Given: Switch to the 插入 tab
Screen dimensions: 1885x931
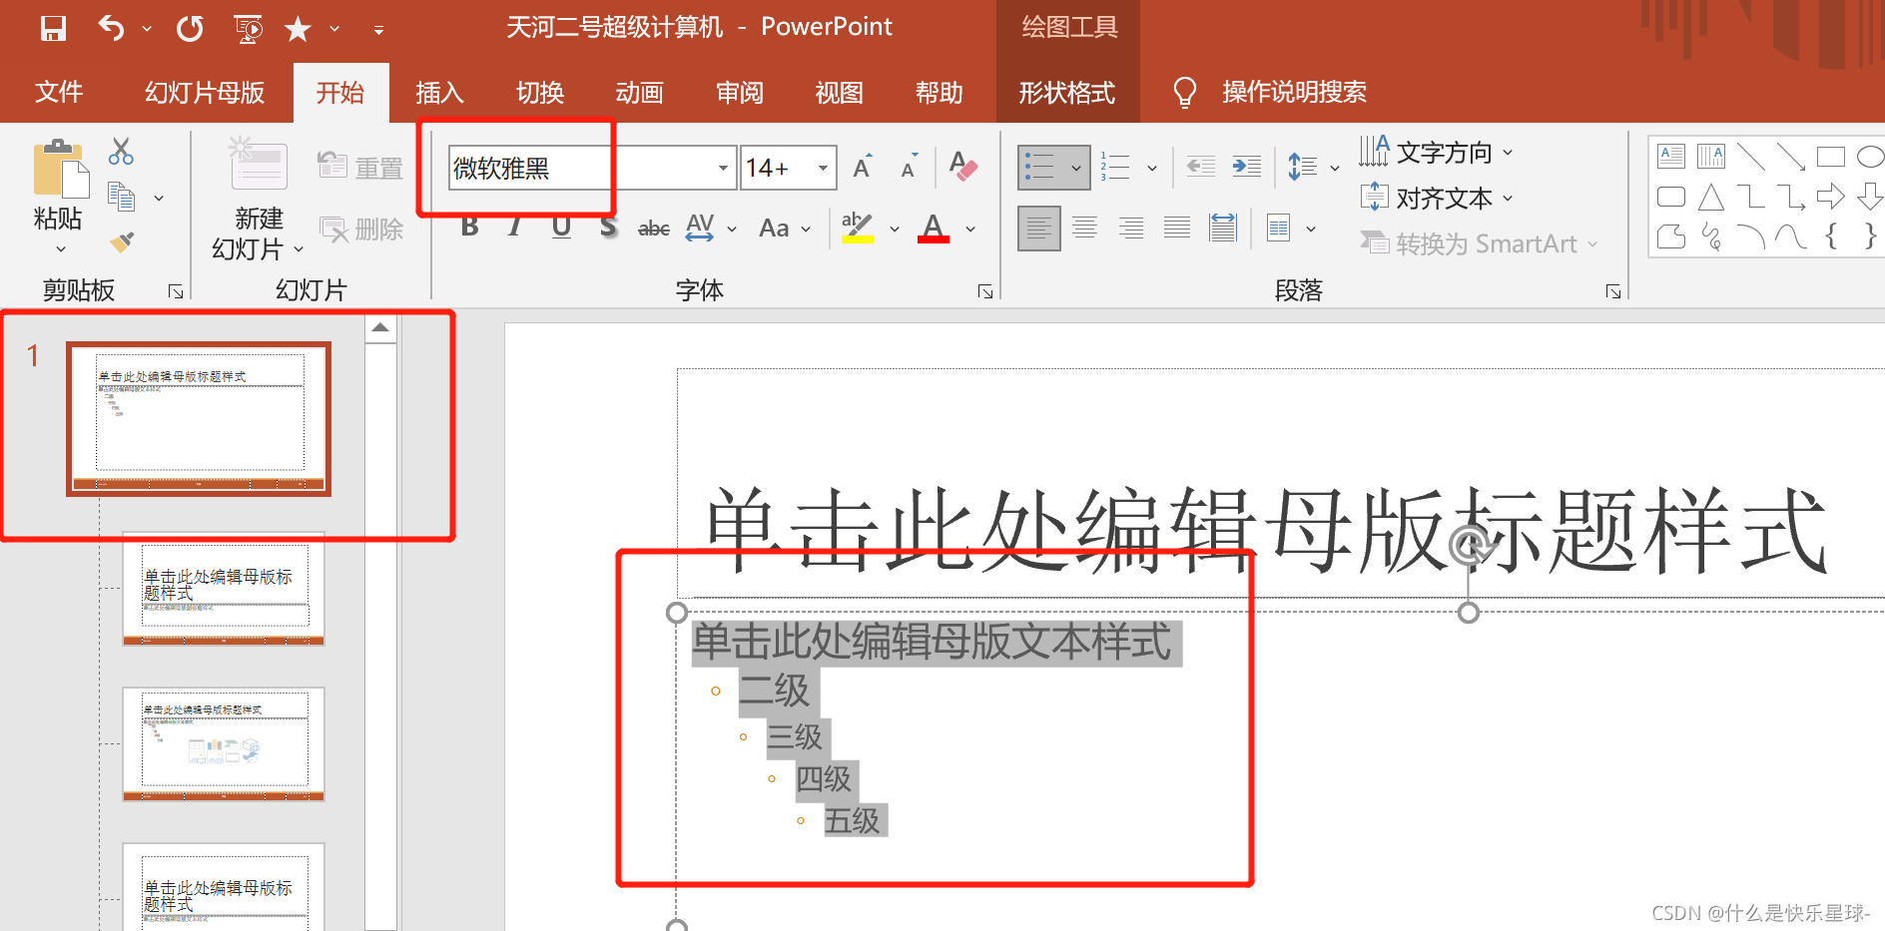Looking at the screenshot, I should [439, 92].
